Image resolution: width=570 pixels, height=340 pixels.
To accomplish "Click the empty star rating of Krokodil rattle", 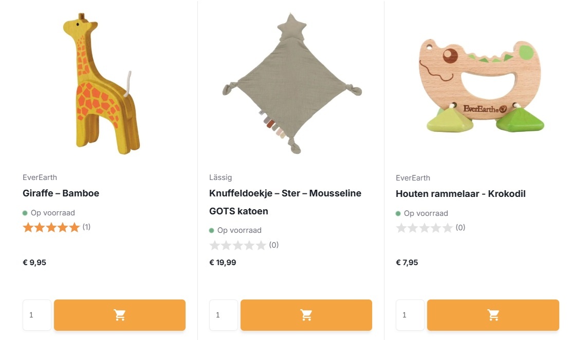I will click(425, 228).
